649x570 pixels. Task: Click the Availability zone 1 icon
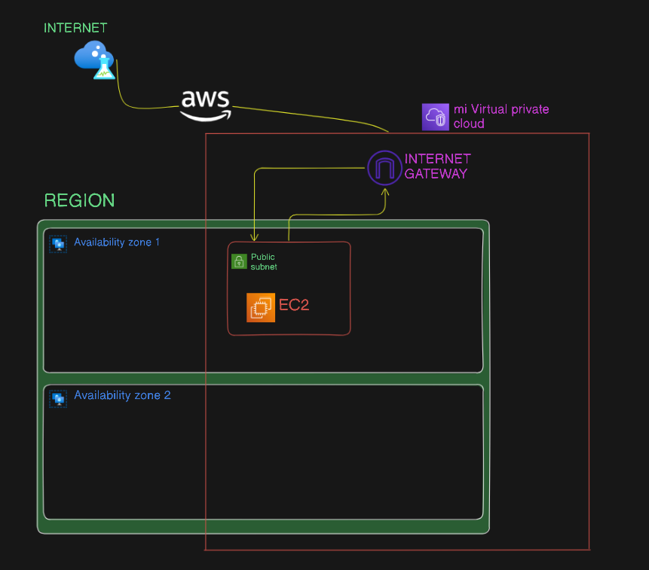click(58, 244)
